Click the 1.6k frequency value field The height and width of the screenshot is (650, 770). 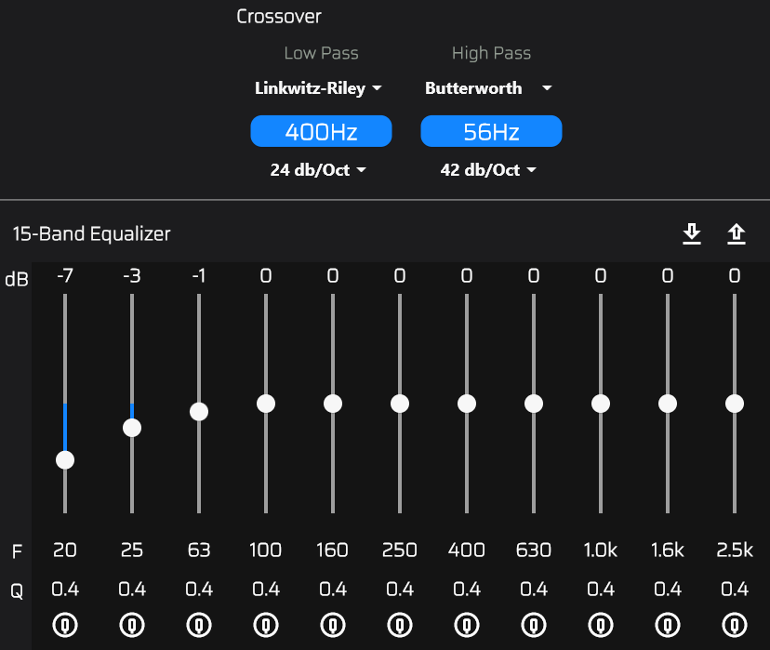pos(668,551)
